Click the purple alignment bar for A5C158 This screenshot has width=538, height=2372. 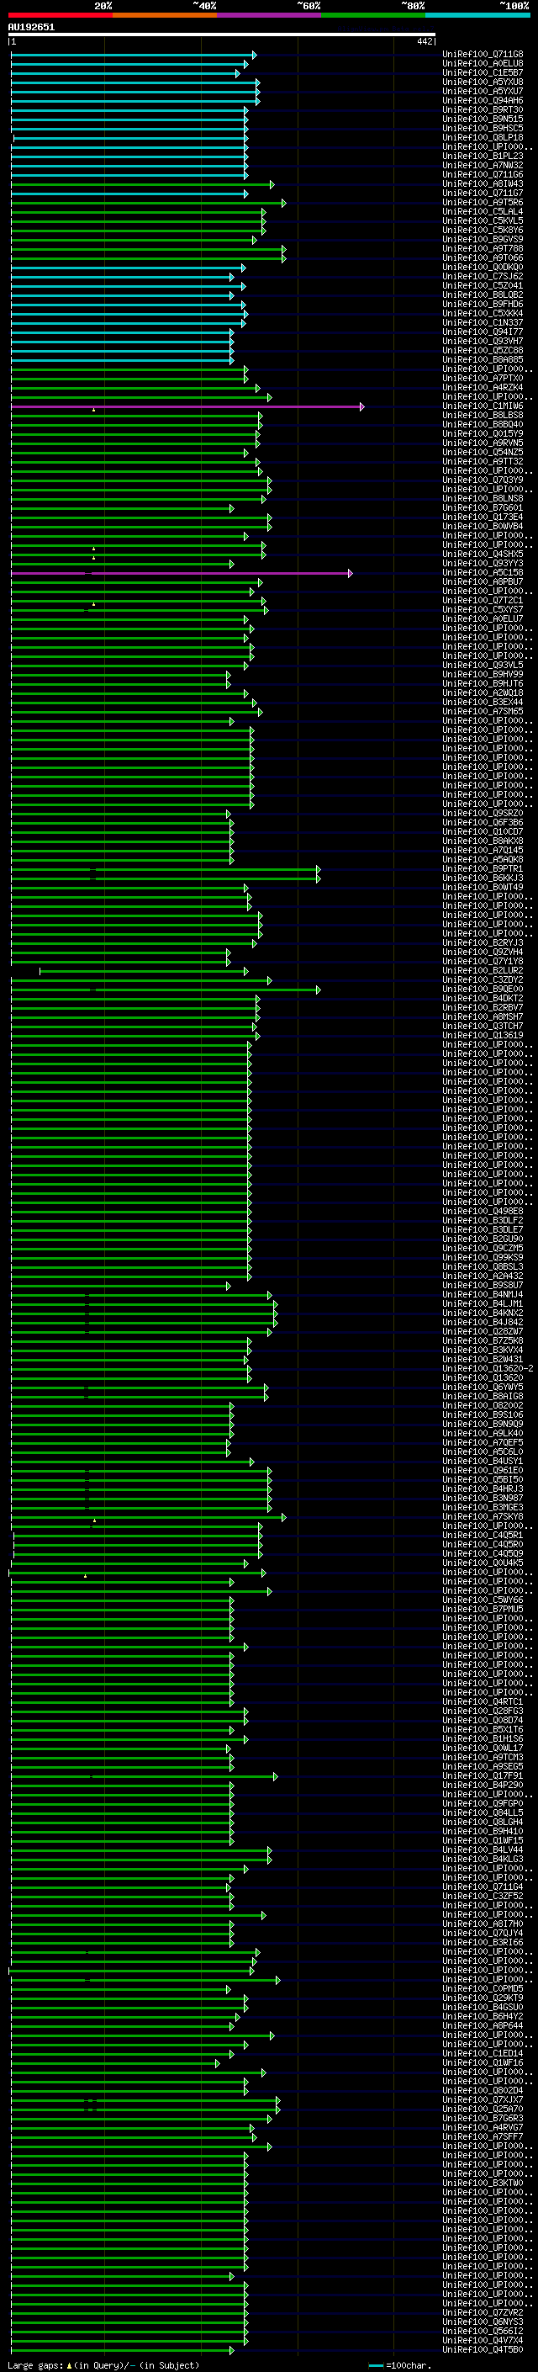tap(182, 573)
